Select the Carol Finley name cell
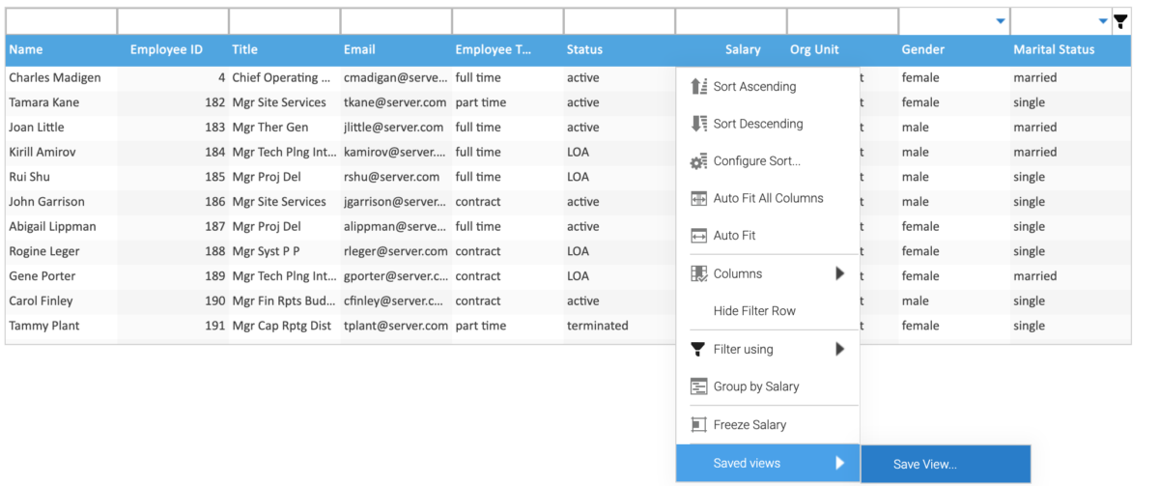1159x486 pixels. (61, 300)
